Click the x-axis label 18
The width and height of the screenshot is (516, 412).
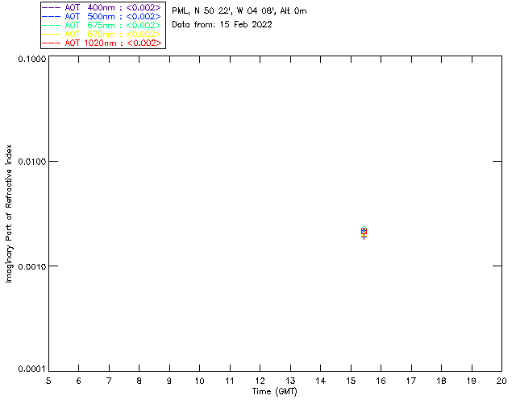pos(441,381)
